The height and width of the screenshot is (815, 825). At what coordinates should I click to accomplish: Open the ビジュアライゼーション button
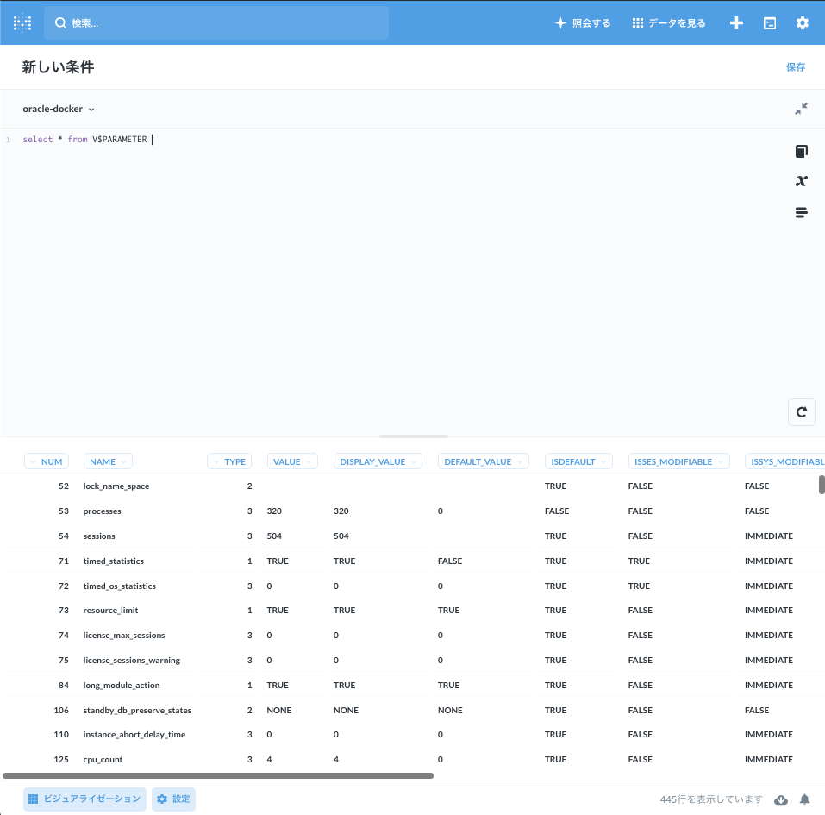[x=84, y=799]
